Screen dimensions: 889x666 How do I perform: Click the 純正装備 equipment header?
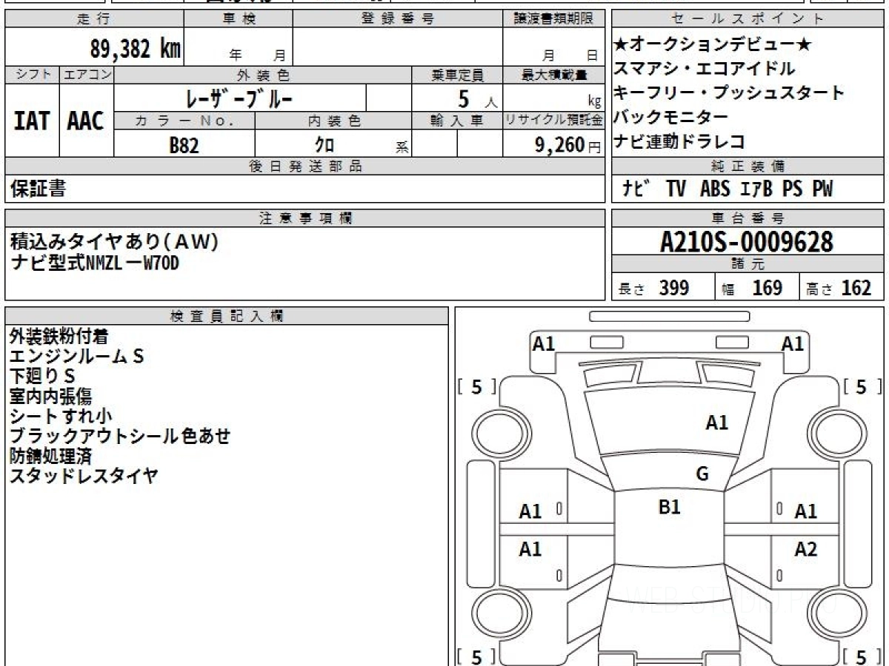(x=748, y=166)
